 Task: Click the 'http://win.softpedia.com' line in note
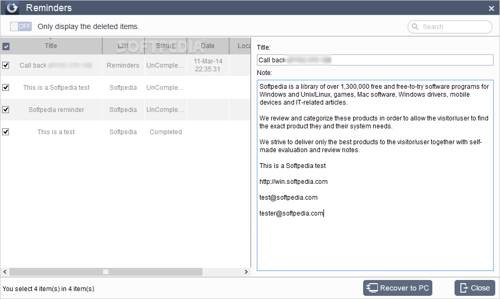point(293,181)
